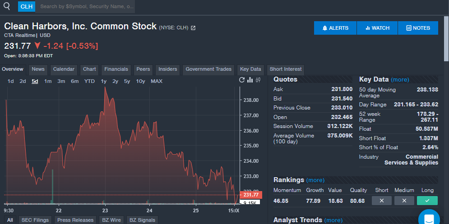449x224 pixels.
Task: Filter the news feed by SEC Filings
Action: click(36, 220)
